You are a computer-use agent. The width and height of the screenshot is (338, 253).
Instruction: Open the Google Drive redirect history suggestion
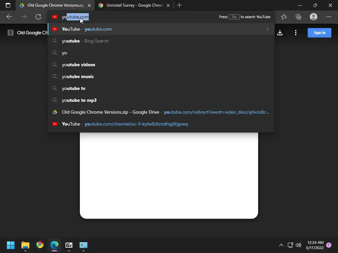click(x=161, y=112)
